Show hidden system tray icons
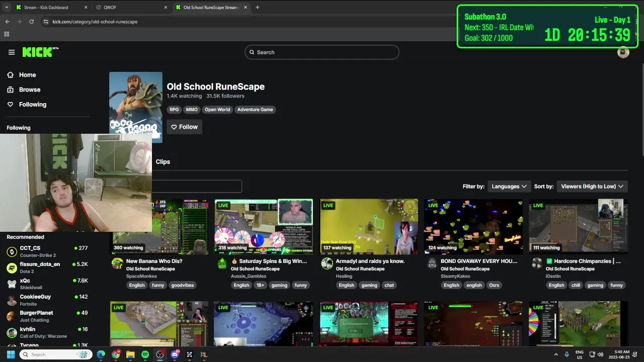Image resolution: width=644 pixels, height=362 pixels. coord(555,354)
